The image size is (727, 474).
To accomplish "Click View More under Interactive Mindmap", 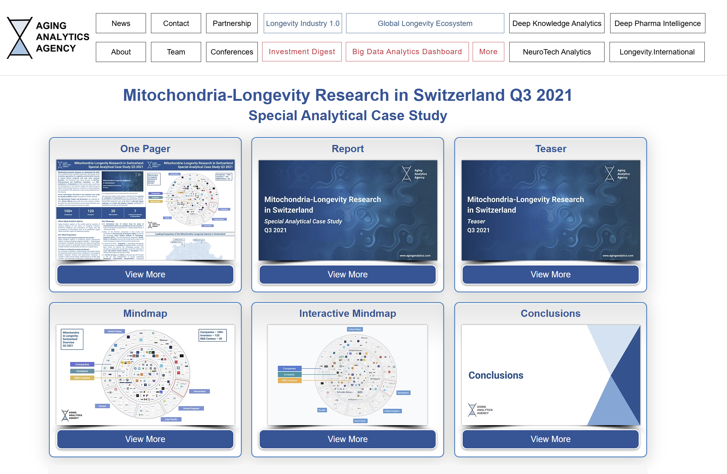I will [347, 439].
